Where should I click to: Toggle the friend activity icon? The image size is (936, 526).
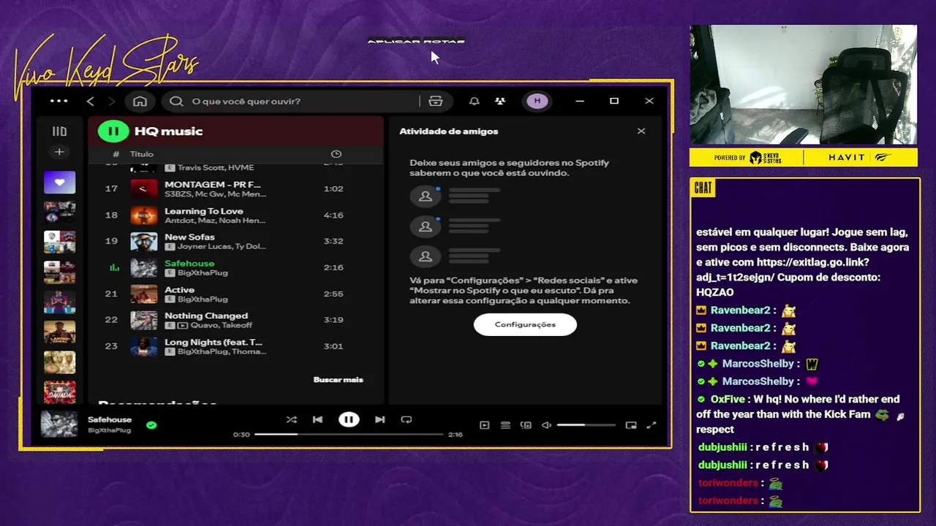[x=500, y=101]
